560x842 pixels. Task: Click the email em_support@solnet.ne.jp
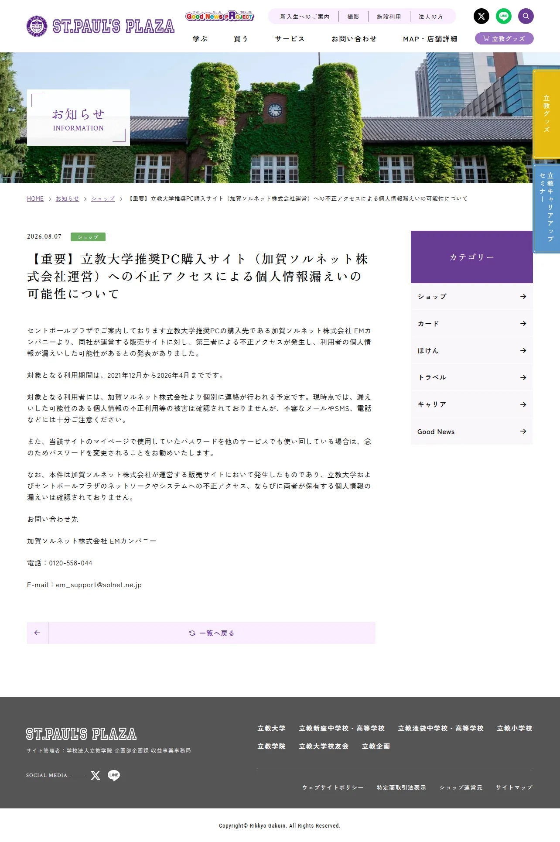tap(99, 585)
